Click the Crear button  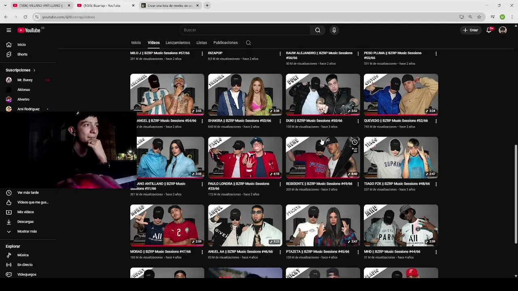click(471, 30)
